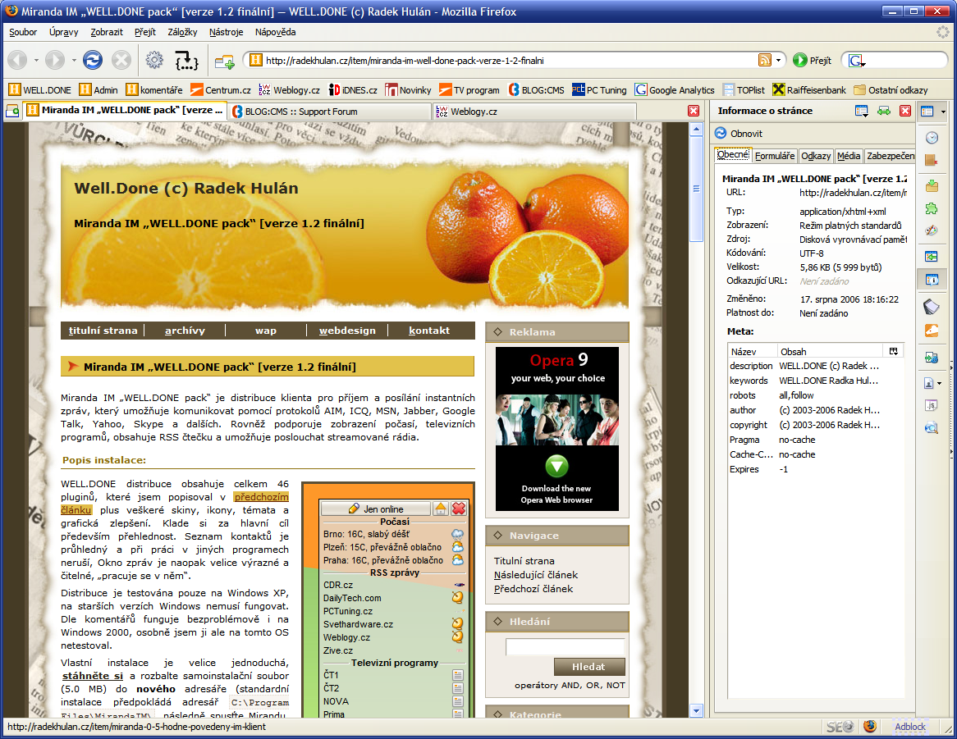Click the JS console icon in sidebar strip
The width and height of the screenshot is (957, 739).
[932, 405]
